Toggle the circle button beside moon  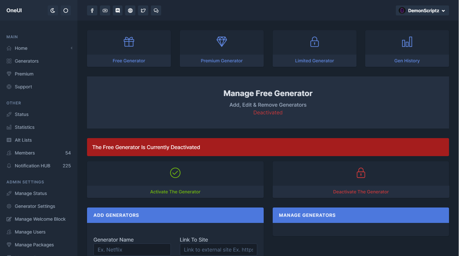click(x=66, y=11)
